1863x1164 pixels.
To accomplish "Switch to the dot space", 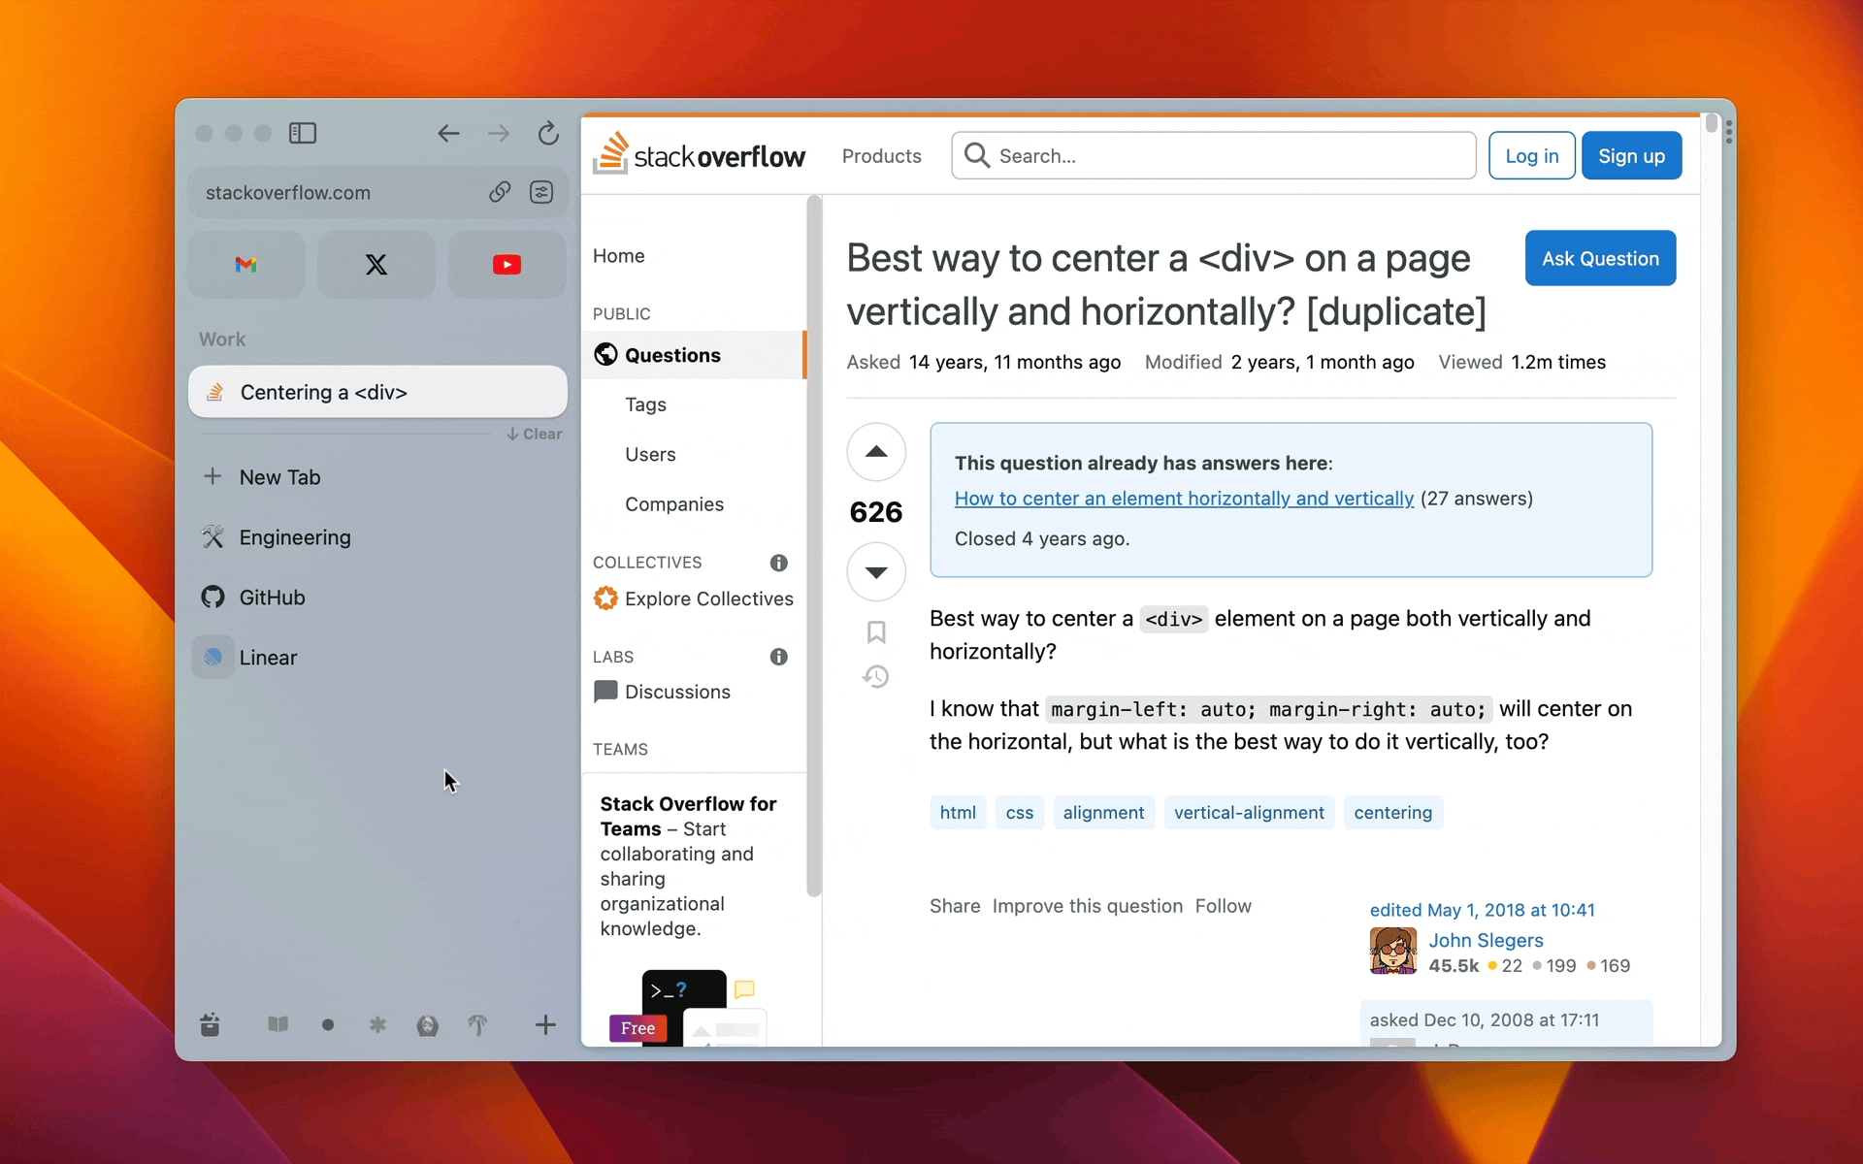I will click(x=328, y=1024).
